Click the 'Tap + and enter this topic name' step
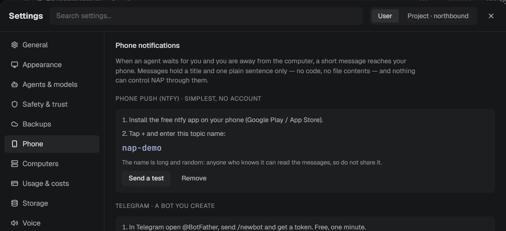The height and width of the screenshot is (231, 506). point(174,134)
